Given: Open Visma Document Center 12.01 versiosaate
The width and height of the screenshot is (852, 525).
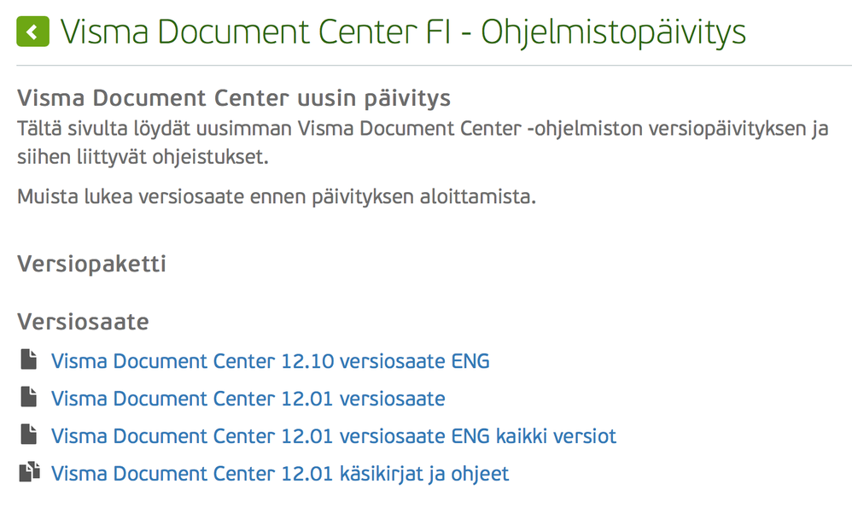Looking at the screenshot, I should [248, 399].
